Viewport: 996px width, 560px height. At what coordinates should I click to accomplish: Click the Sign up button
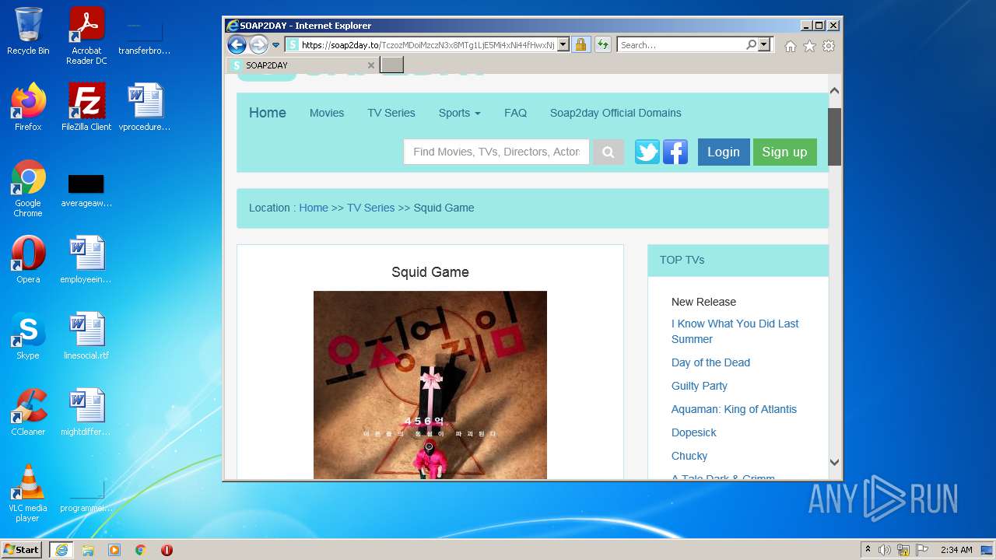click(x=784, y=152)
